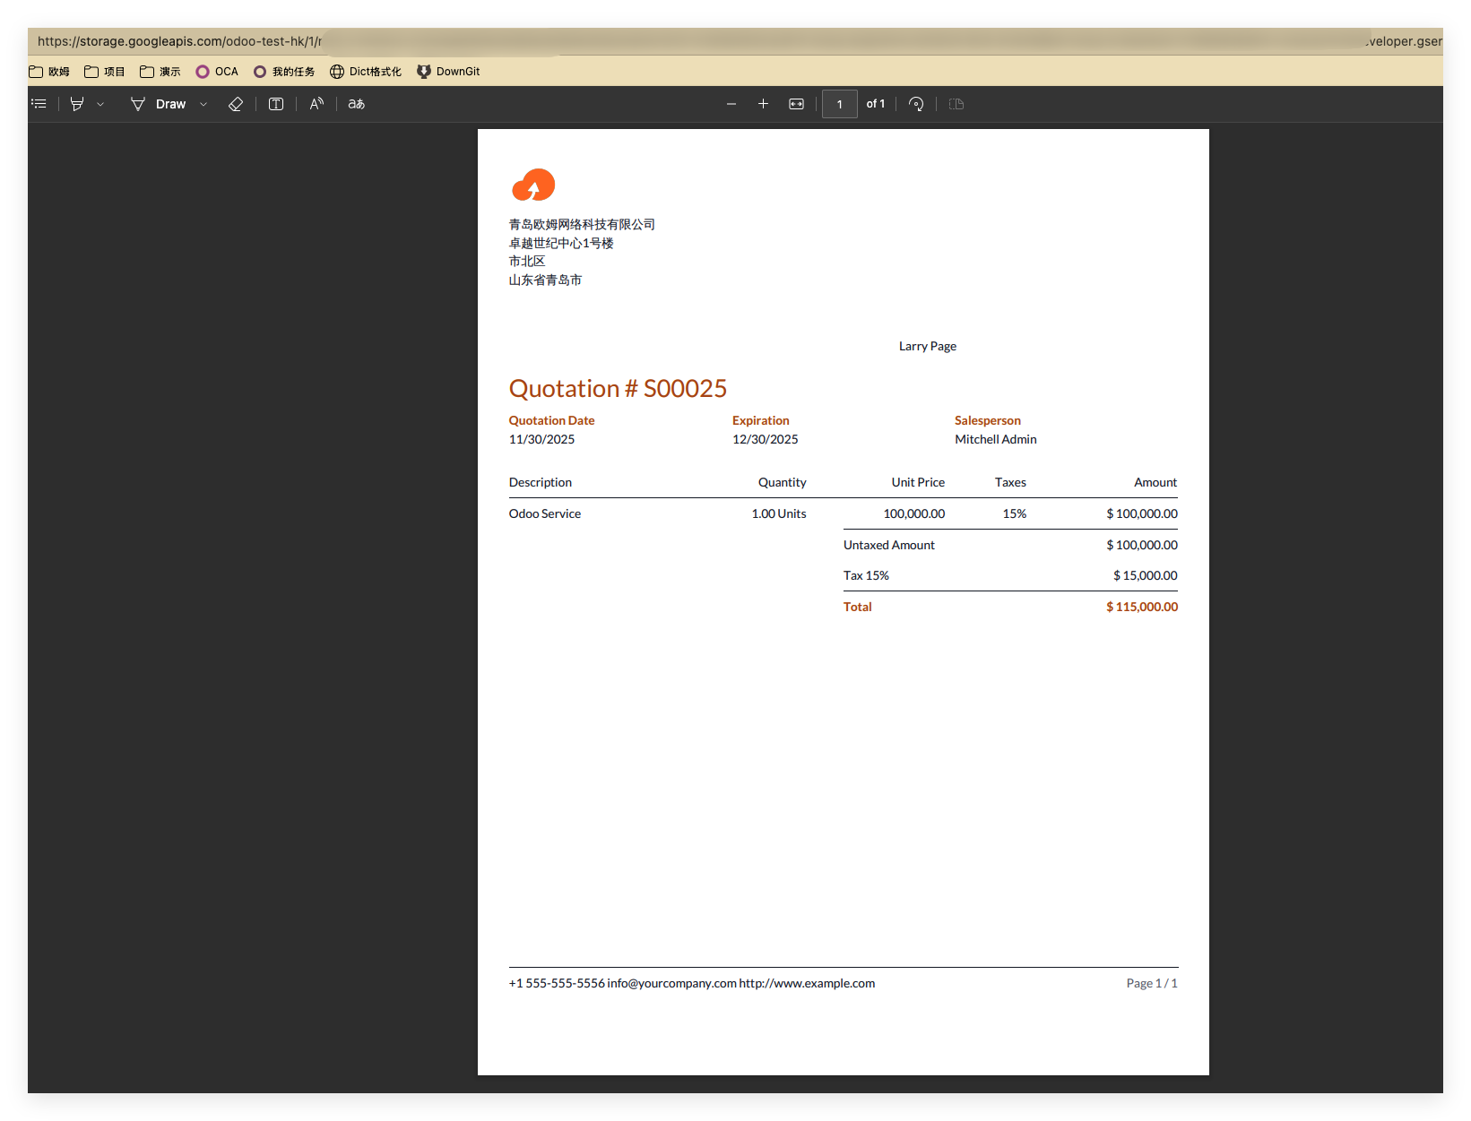Expand the 欧姆 bookmarks folder
This screenshot has width=1471, height=1121.
pyautogui.click(x=49, y=72)
